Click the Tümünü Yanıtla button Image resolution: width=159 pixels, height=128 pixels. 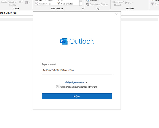pos(12,4)
